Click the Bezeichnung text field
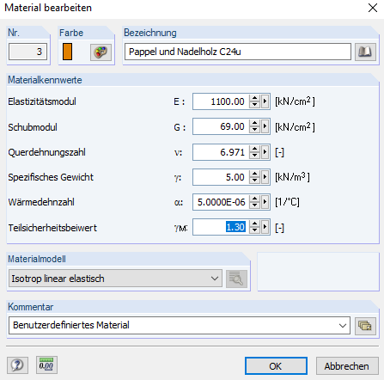 238,52
